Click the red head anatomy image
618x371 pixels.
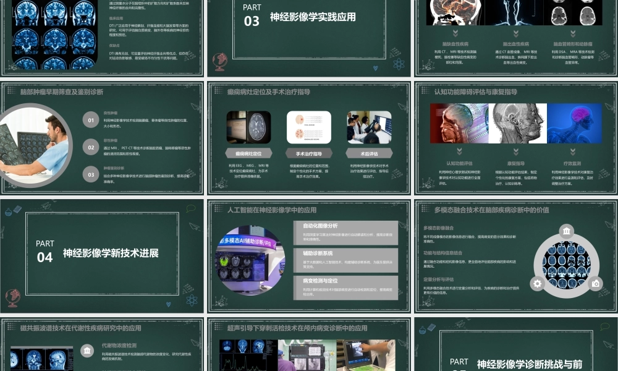click(x=459, y=124)
